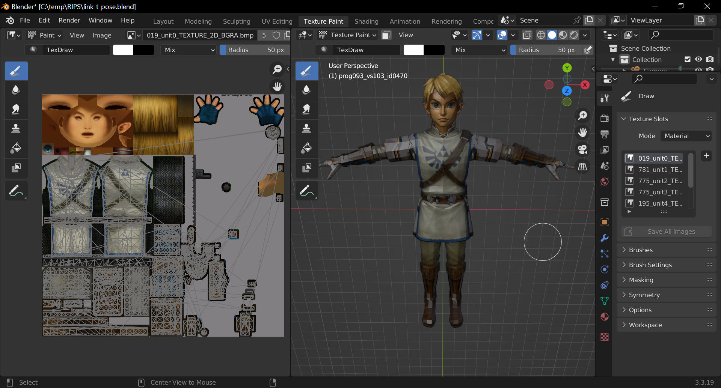Viewport: 721px width, 388px height.
Task: Toggle X-Ray in the 3D viewport header
Action: [527, 35]
